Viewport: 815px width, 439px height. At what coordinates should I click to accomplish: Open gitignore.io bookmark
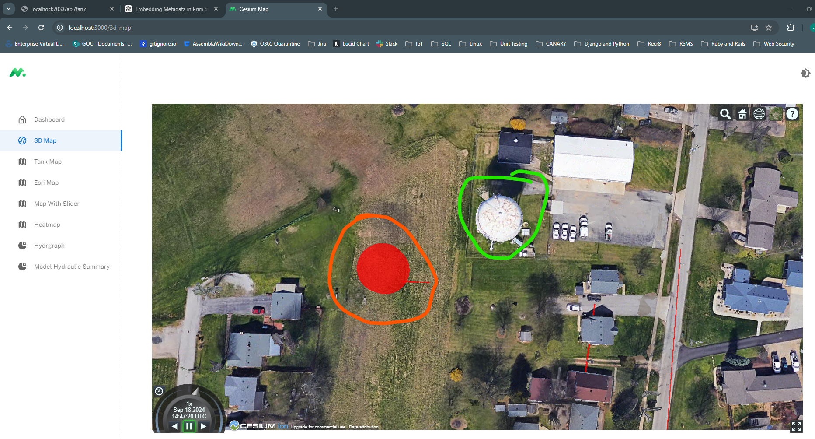pos(158,44)
